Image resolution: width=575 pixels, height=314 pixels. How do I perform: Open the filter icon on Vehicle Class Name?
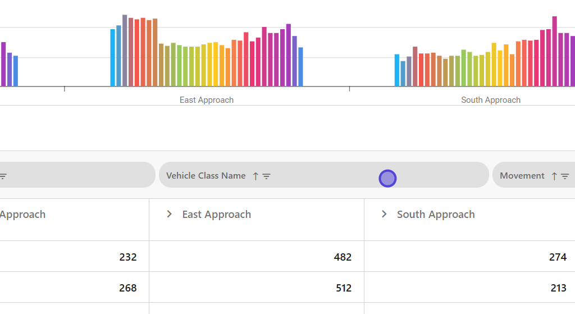coord(267,176)
